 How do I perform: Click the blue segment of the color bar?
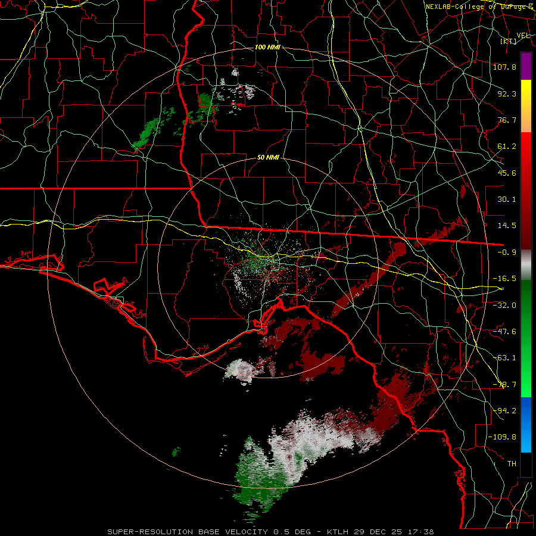tap(526, 425)
